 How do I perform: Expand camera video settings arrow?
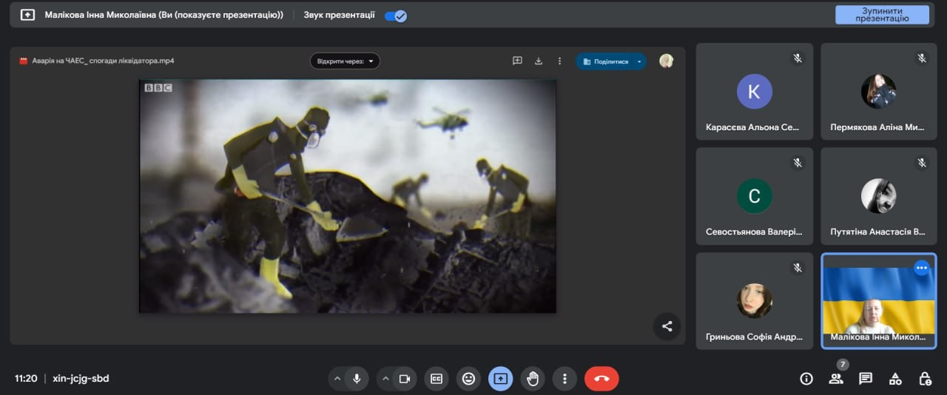[x=385, y=379]
